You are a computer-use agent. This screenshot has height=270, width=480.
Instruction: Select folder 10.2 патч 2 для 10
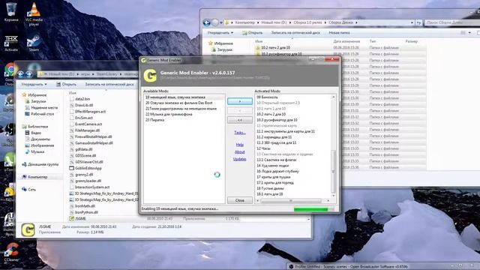(275, 48)
